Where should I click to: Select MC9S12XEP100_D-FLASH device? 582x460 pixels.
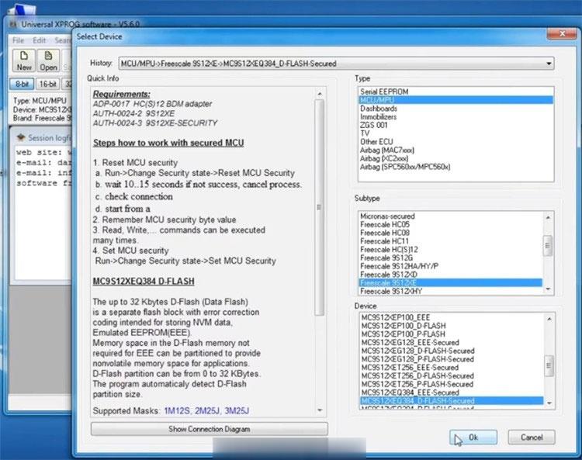452,326
